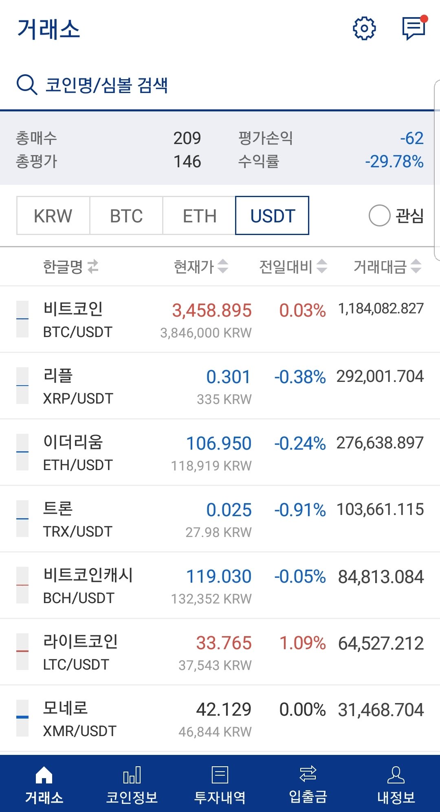This screenshot has height=812, width=440.
Task: Sort list by 전일대비 arrows
Action: [x=322, y=266]
